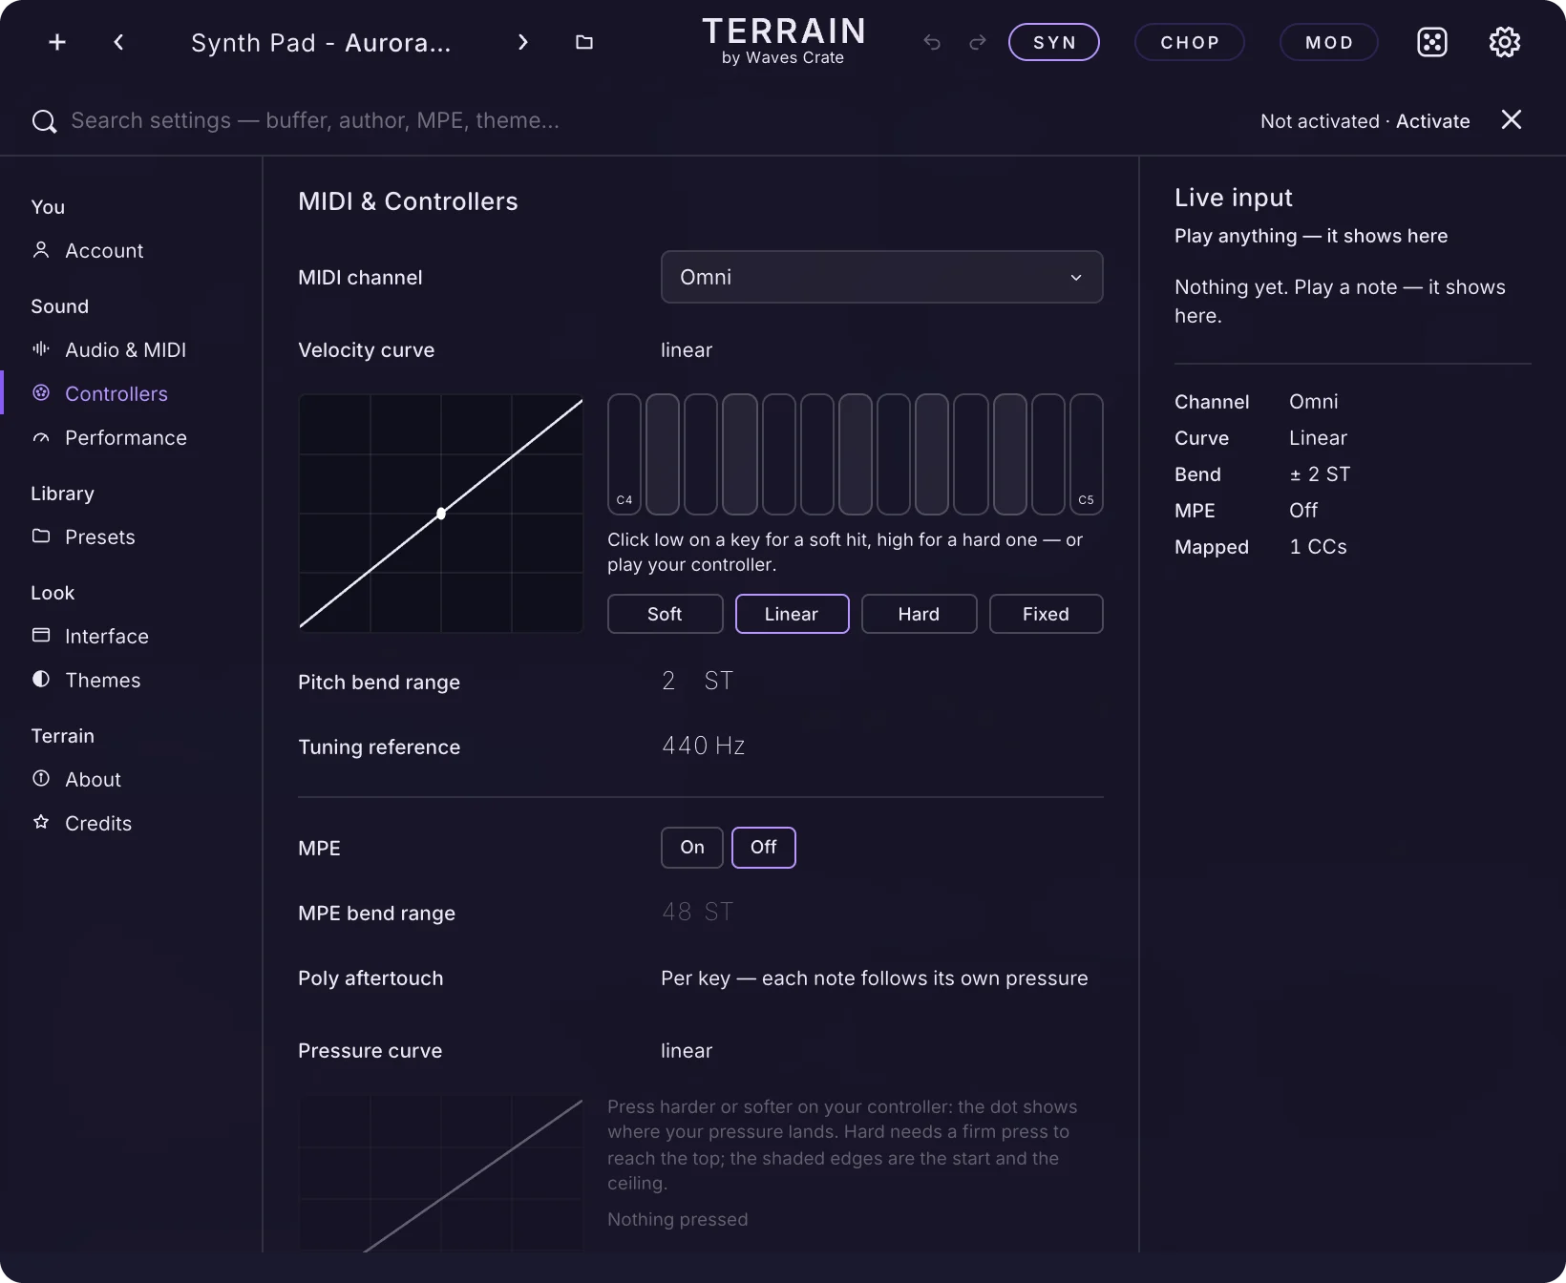The image size is (1566, 1283).
Task: Click the velocity curve midpoint handle
Action: click(441, 514)
